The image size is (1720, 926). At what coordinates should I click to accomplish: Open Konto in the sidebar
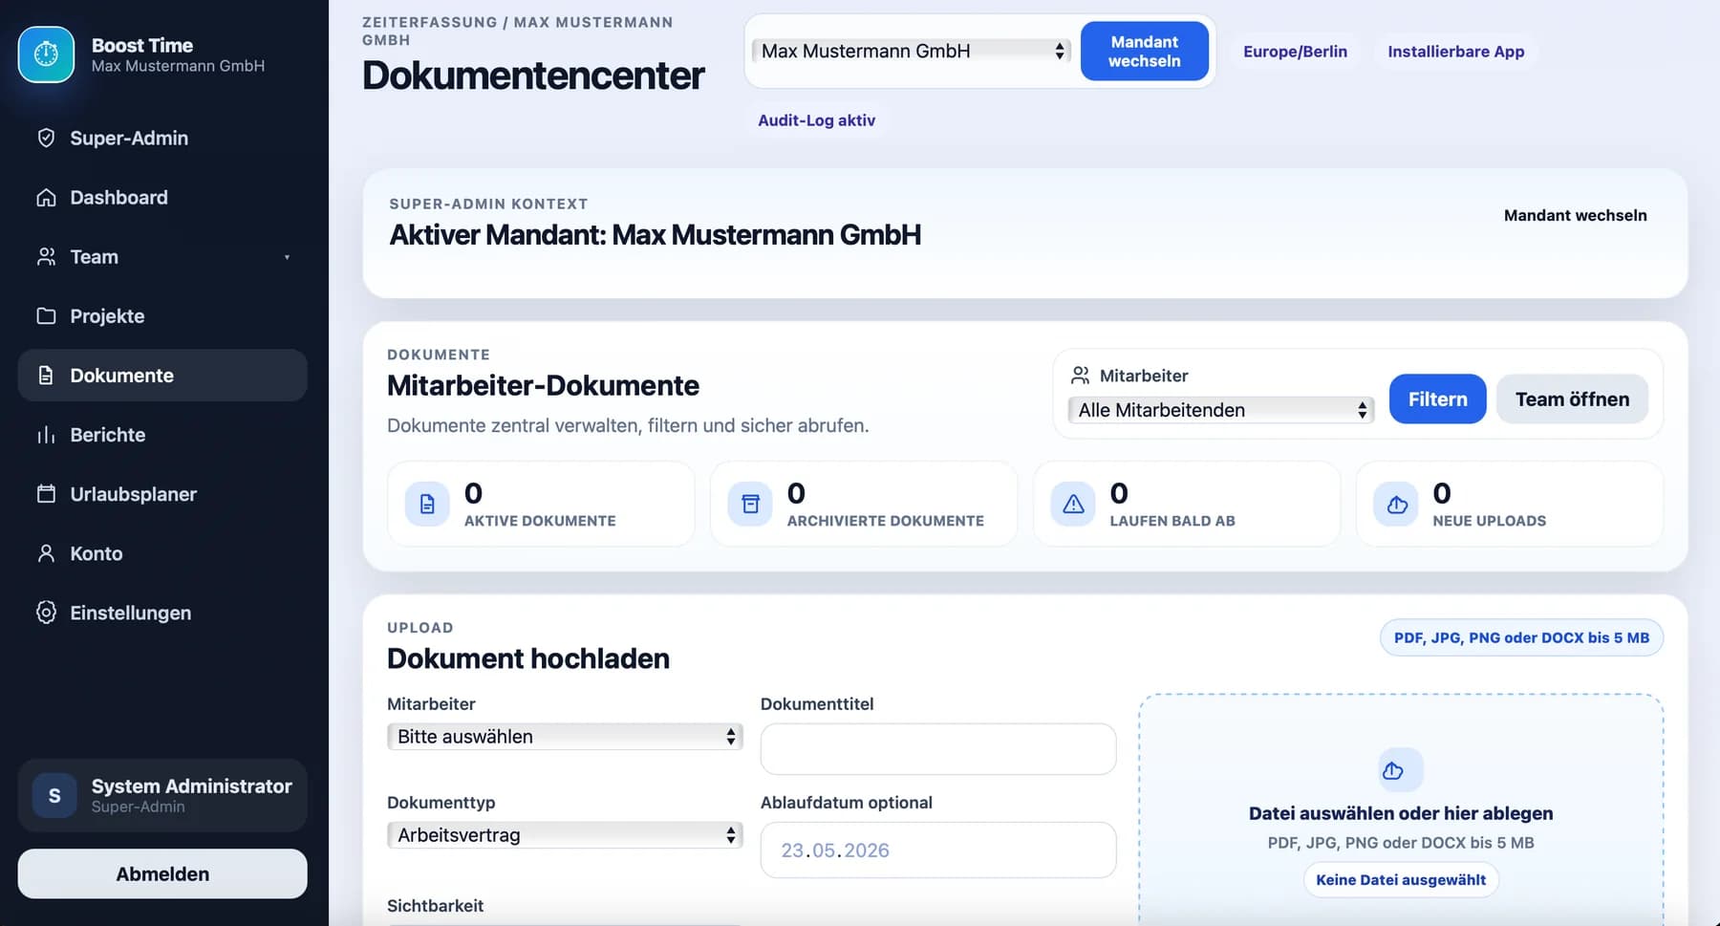pos(162,553)
